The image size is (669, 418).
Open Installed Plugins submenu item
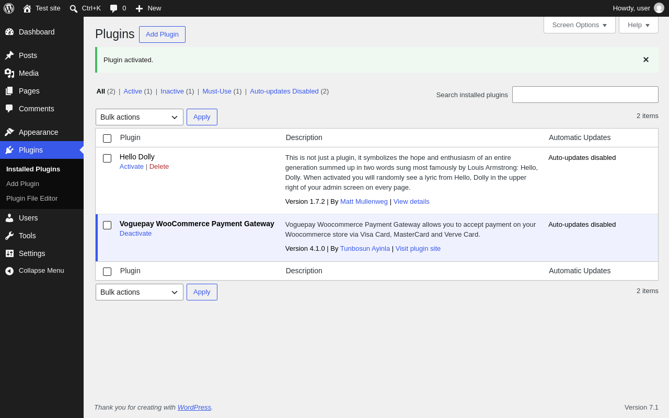(x=33, y=169)
